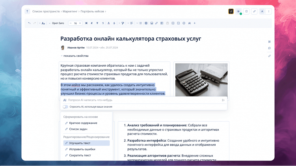Screen dimensions: 296x166
Task: Click the top icon in the right sidebar
Action: (x=269, y=42)
